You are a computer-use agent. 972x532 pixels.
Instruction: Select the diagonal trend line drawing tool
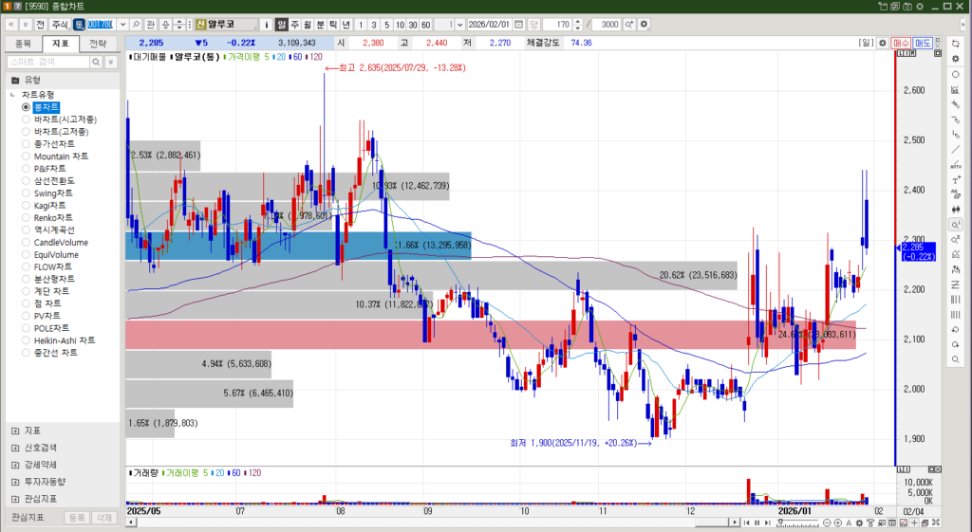pos(955,150)
